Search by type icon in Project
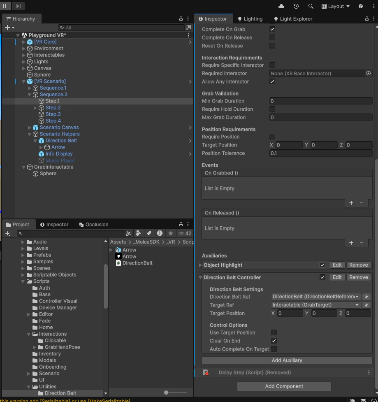Image resolution: width=378 pixels, height=402 pixels. tap(138, 233)
